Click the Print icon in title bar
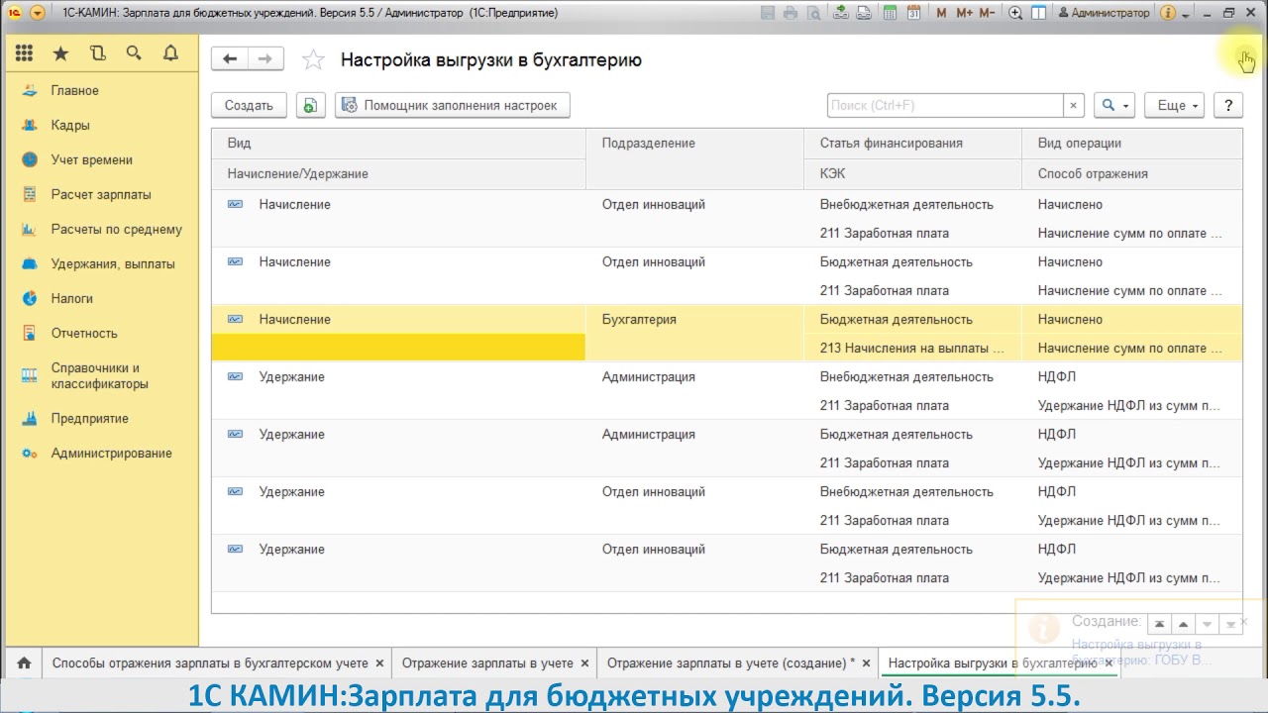Image resolution: width=1268 pixels, height=713 pixels. click(x=791, y=13)
